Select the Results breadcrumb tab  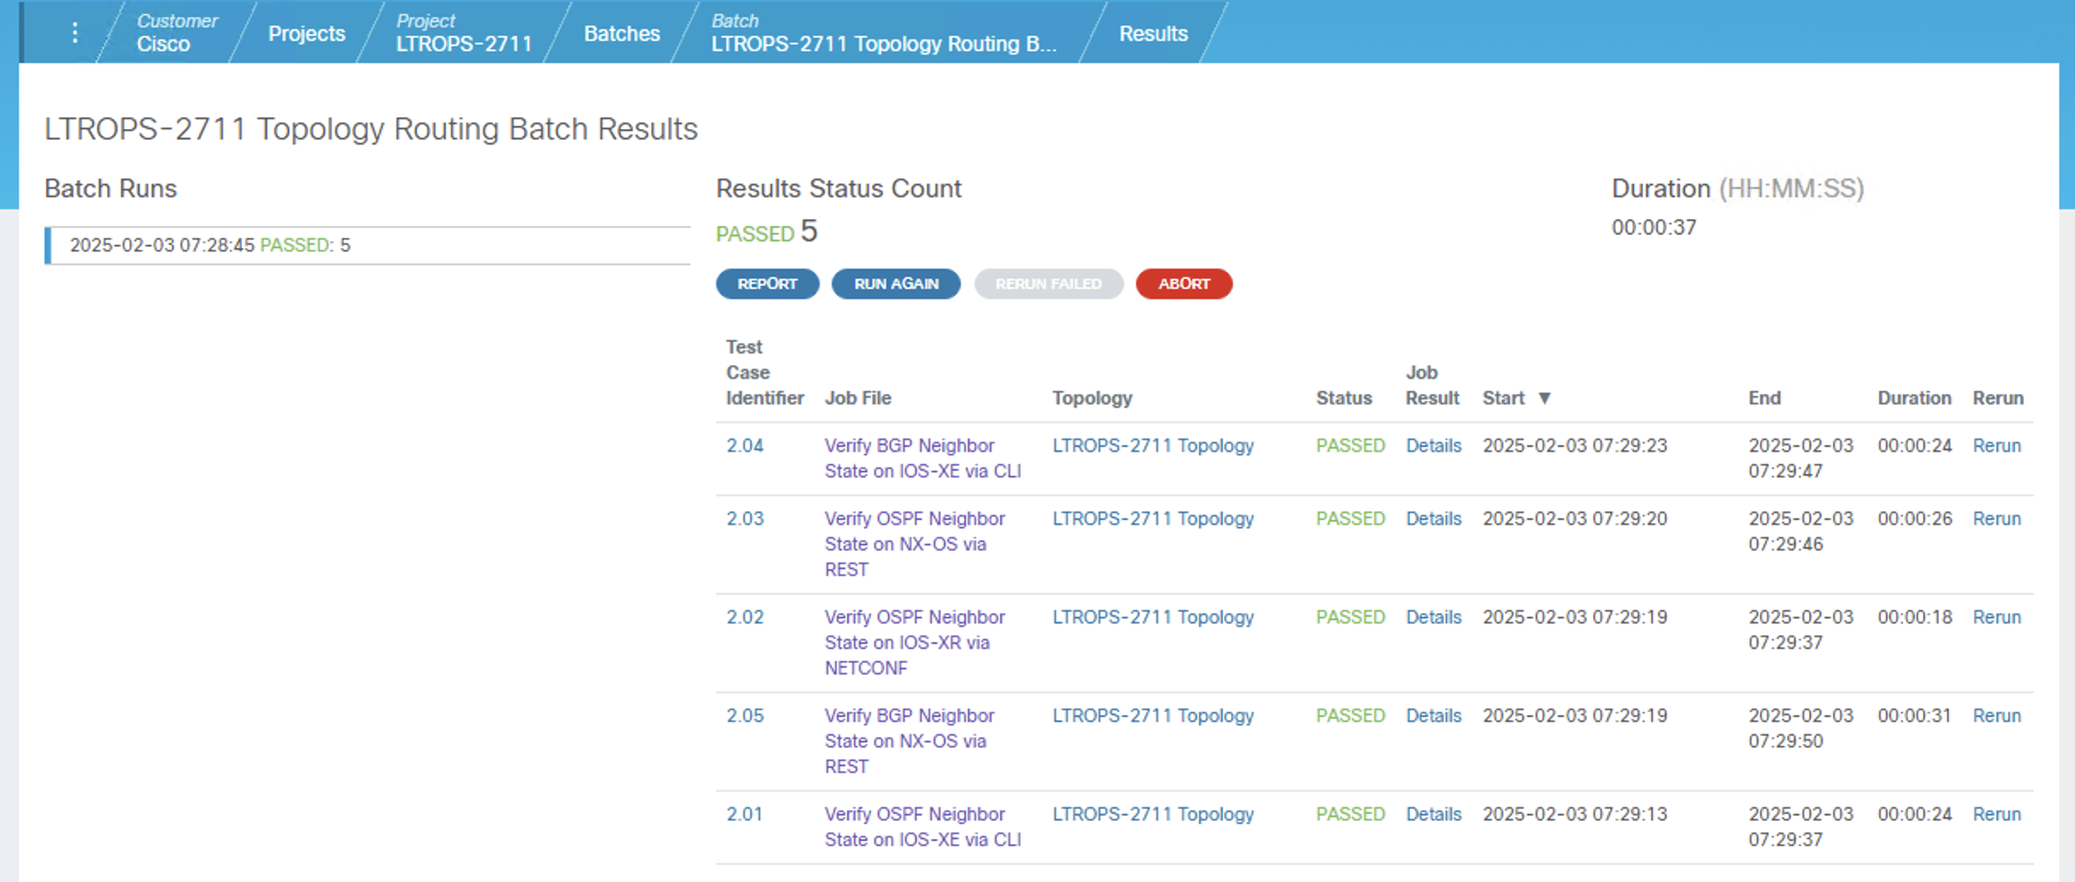point(1152,33)
